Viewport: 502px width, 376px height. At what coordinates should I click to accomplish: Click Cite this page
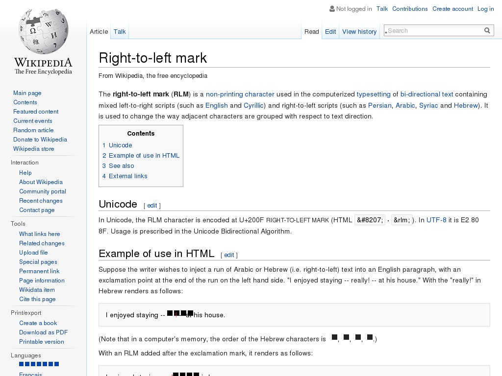[x=37, y=299]
